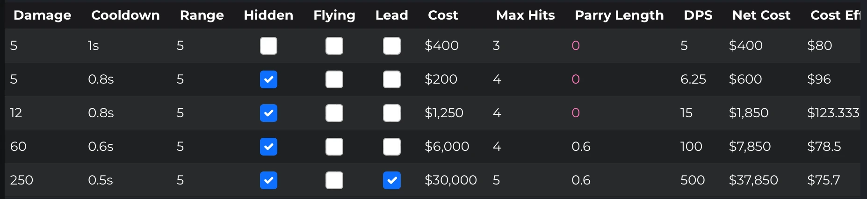867x199 pixels.
Task: Enable Flying in the $400 row
Action: click(x=334, y=46)
